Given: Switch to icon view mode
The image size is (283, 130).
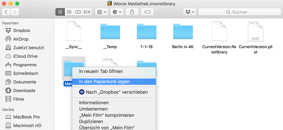Looking at the screenshot, I should [x=60, y=12].
